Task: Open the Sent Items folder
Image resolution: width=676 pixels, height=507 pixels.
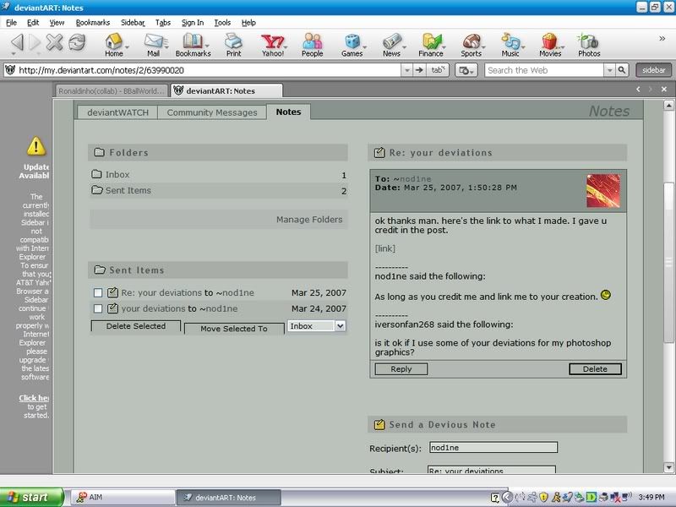Action: (x=128, y=190)
